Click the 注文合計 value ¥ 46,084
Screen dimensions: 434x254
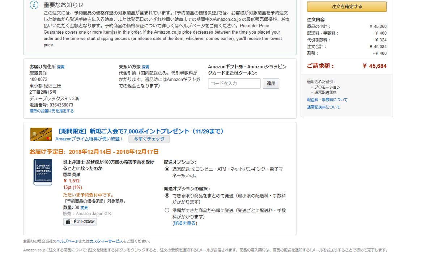click(x=378, y=47)
